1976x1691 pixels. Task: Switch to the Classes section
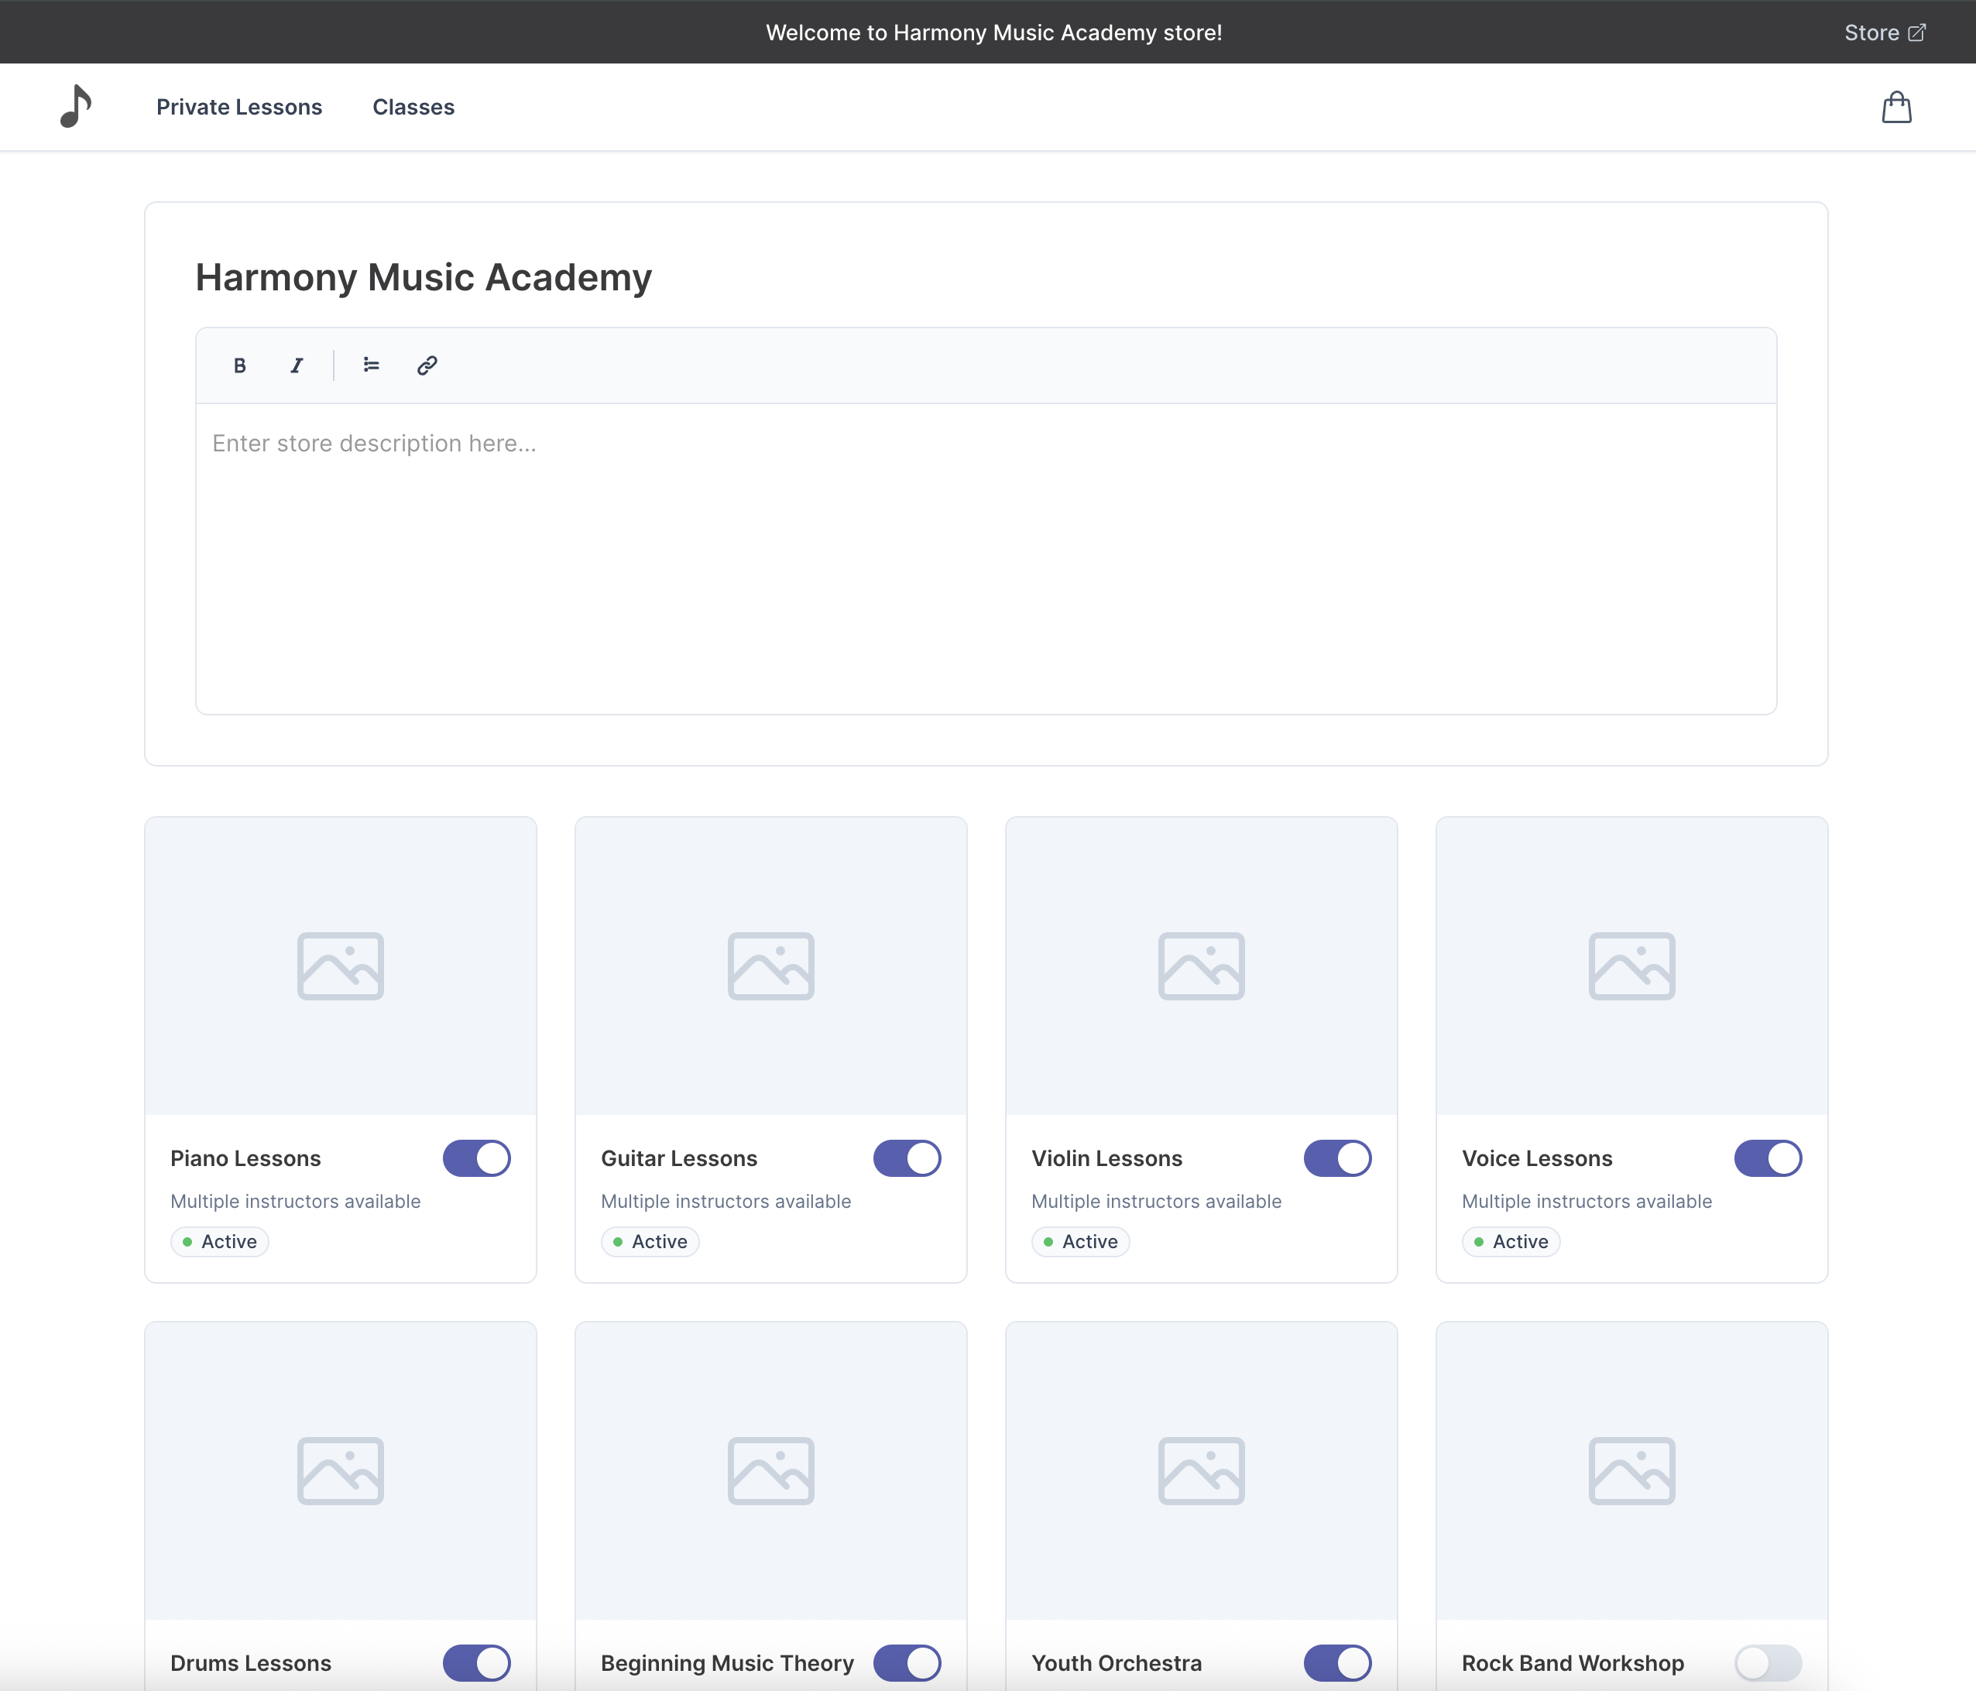click(x=413, y=107)
